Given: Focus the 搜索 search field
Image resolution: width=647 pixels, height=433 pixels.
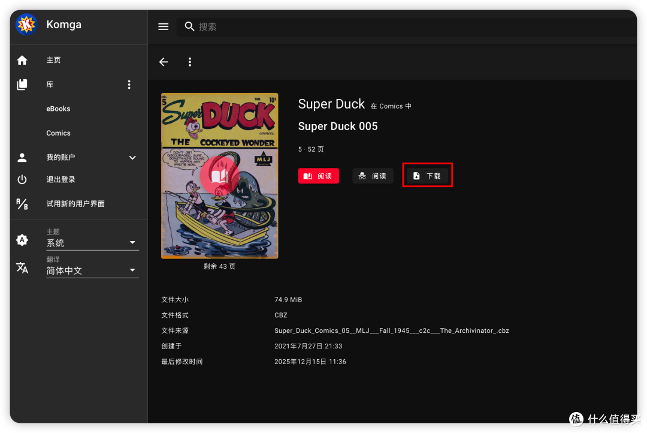Looking at the screenshot, I should click(x=406, y=26).
